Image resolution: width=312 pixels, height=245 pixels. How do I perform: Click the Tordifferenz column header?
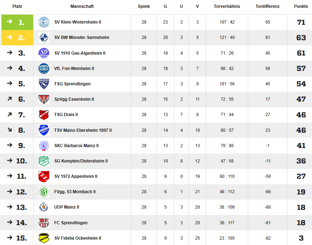(267, 6)
